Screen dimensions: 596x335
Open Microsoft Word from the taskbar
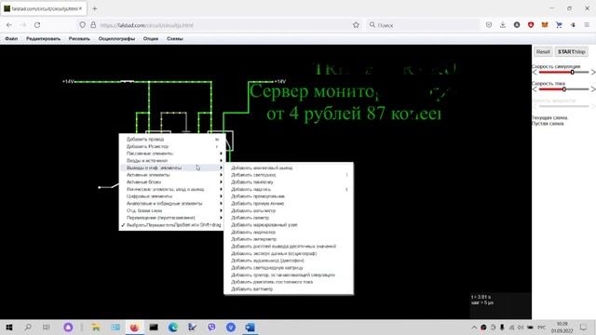click(250, 327)
